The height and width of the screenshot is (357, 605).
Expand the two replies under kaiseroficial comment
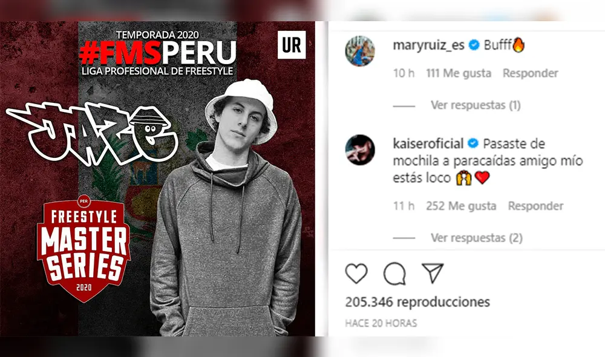pos(477,238)
